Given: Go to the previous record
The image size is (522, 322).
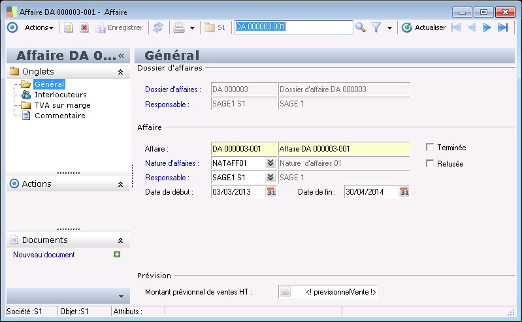Looking at the screenshot, I should coord(472,27).
